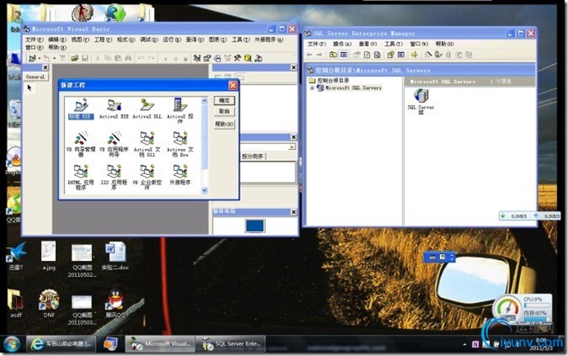
Task: Open Add Project dropdown arrow in VB toolbar
Action: pos(39,58)
